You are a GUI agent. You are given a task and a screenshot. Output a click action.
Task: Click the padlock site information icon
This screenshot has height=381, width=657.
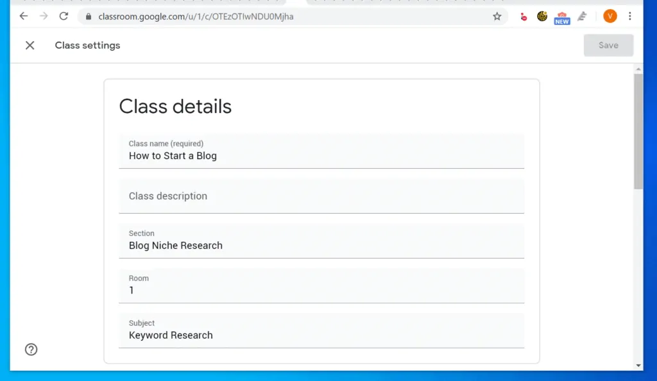point(87,17)
